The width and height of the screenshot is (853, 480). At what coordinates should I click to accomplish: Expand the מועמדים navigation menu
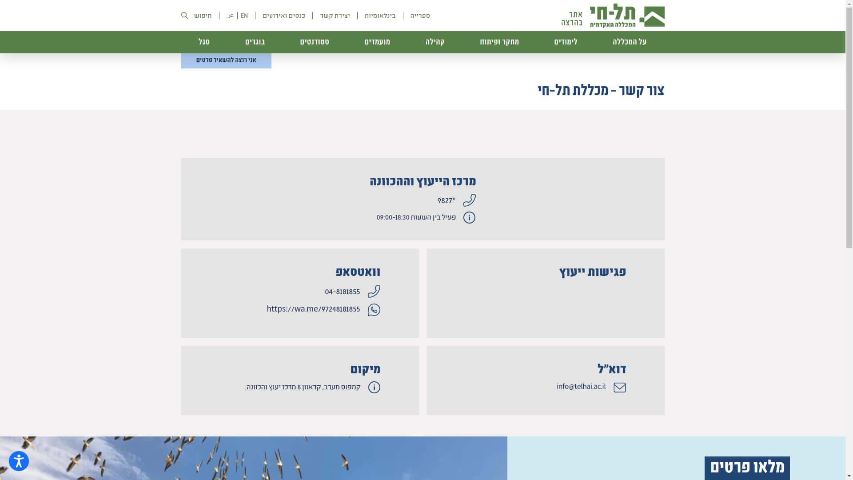pyautogui.click(x=377, y=42)
